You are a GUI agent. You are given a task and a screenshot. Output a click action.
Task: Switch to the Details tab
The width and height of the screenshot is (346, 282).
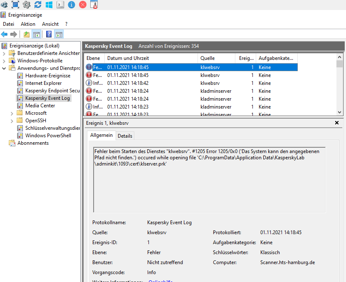[125, 136]
